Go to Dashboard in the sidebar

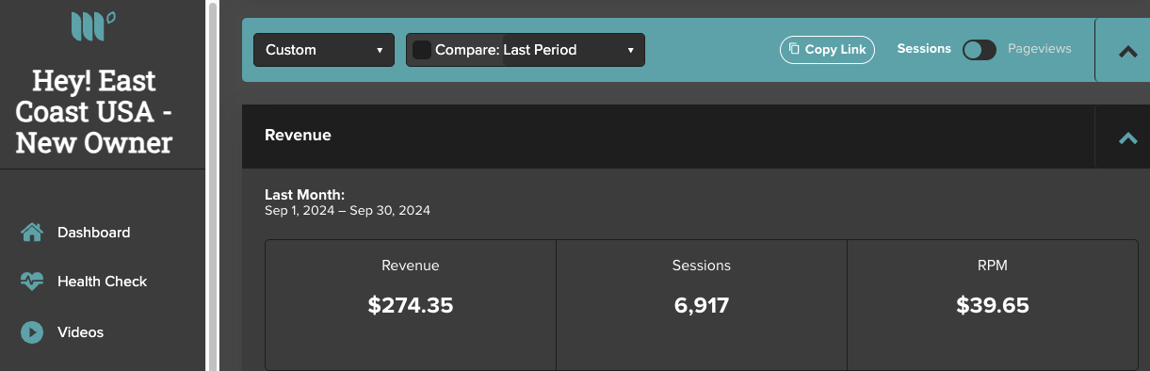point(94,233)
